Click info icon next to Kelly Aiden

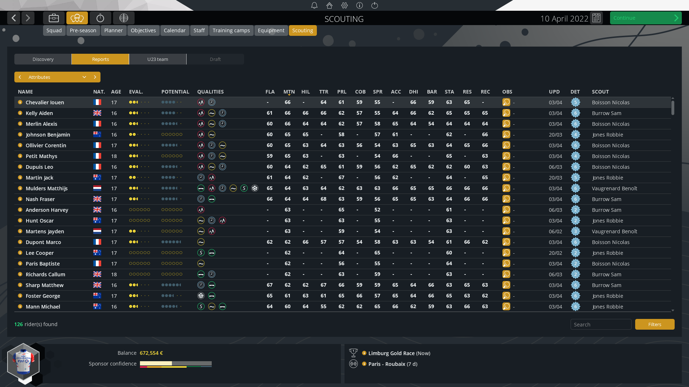point(20,113)
